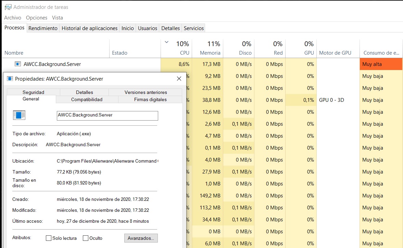Viewport: 403px width, 248px height.
Task: Click the Tamaño value 77,2 KB
Action: (x=79, y=172)
